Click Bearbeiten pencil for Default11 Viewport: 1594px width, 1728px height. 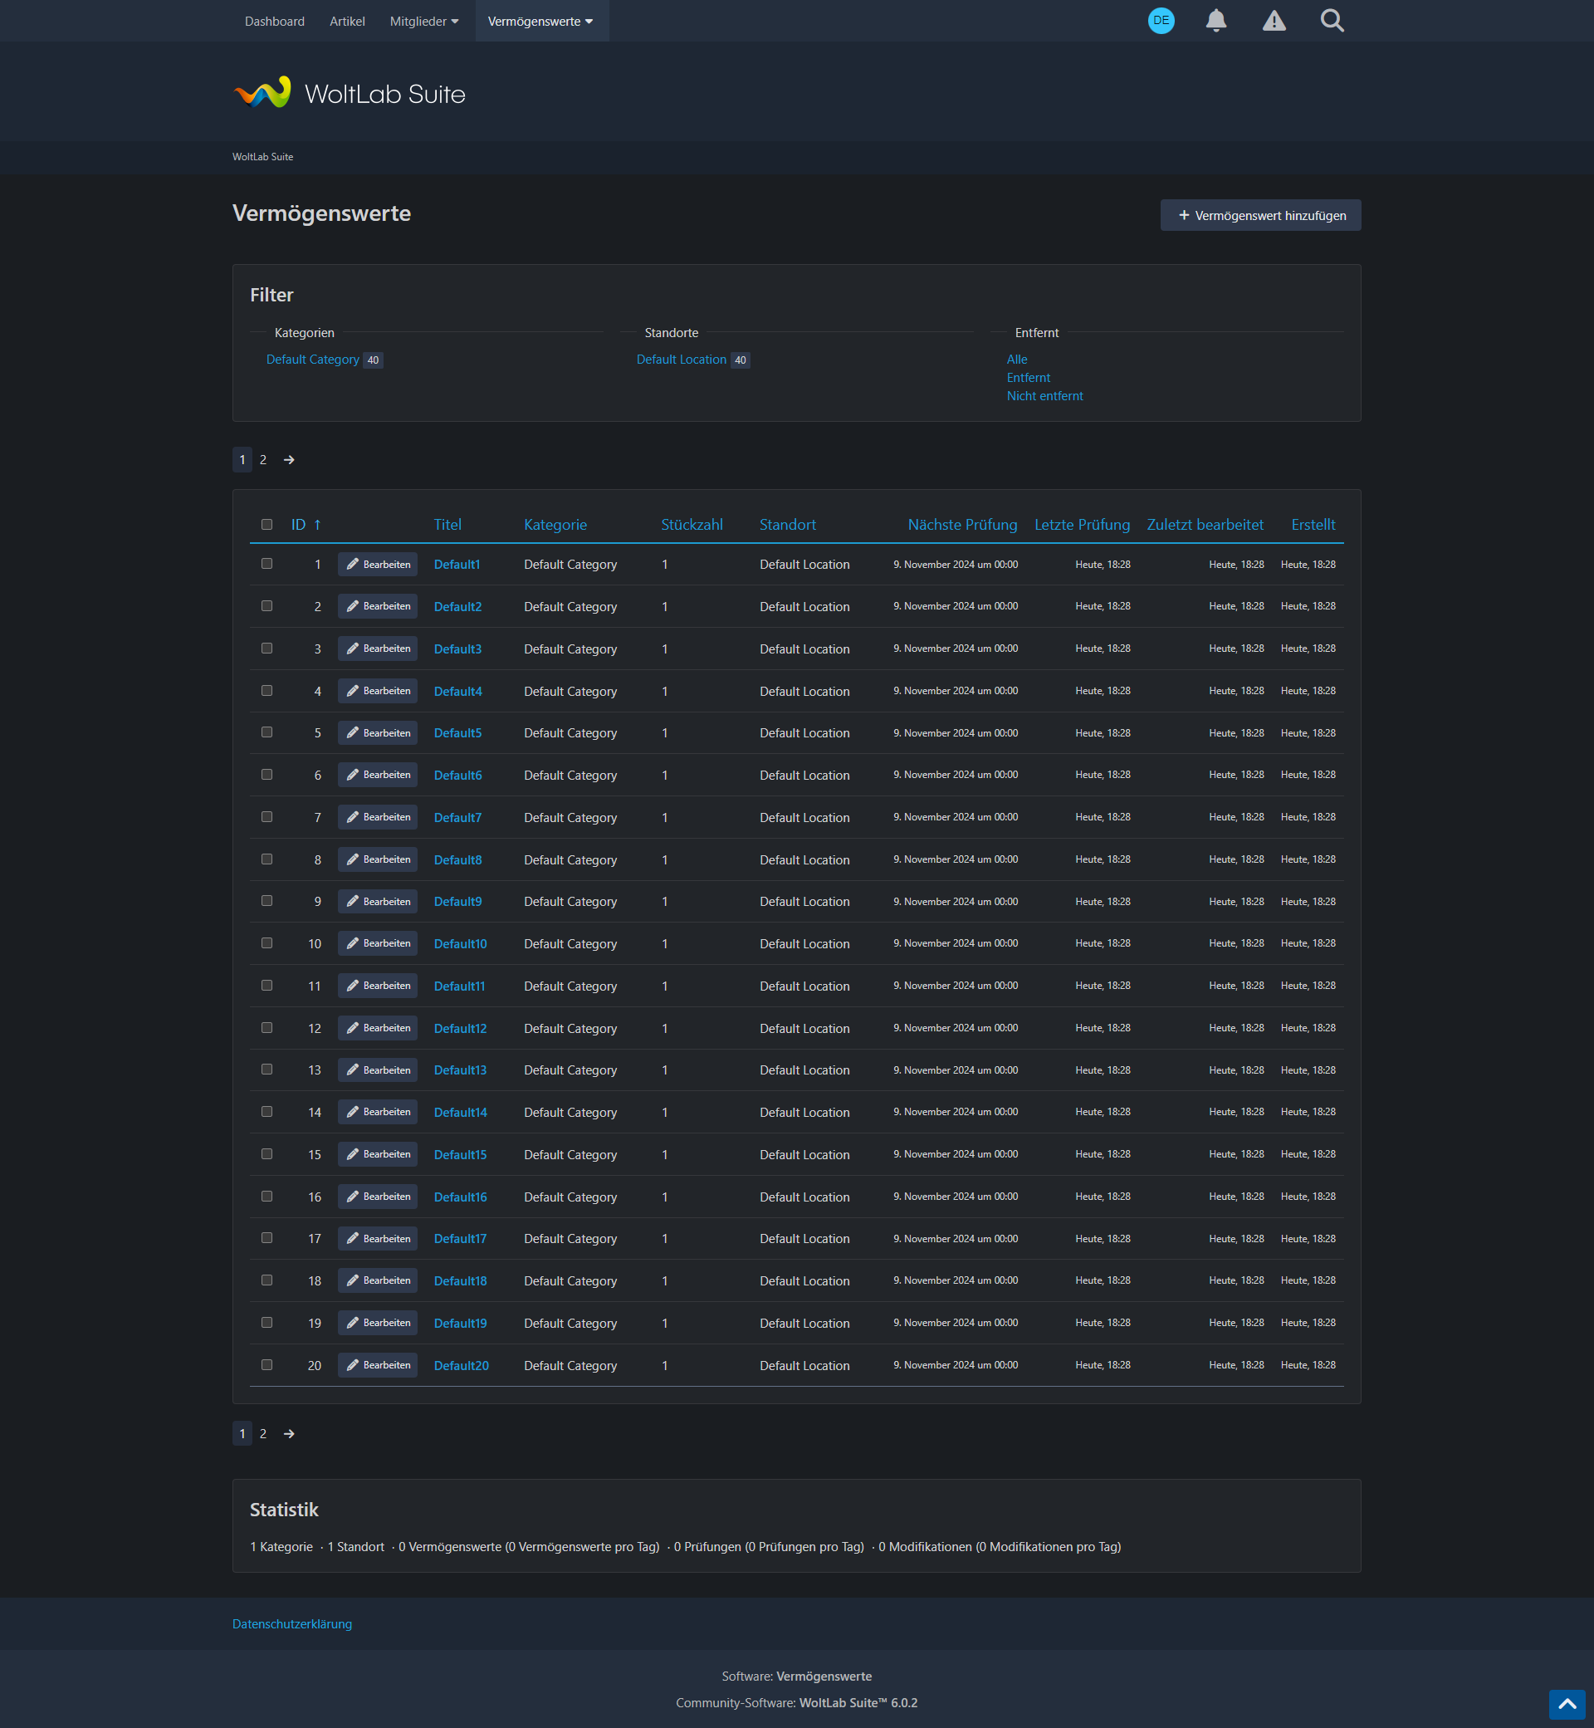click(378, 986)
